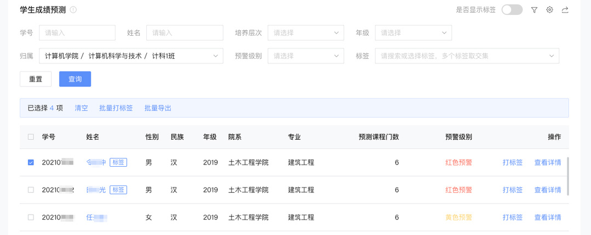Open the 培养层次 dropdown
Image resolution: width=591 pixels, height=235 pixels.
(x=306, y=33)
